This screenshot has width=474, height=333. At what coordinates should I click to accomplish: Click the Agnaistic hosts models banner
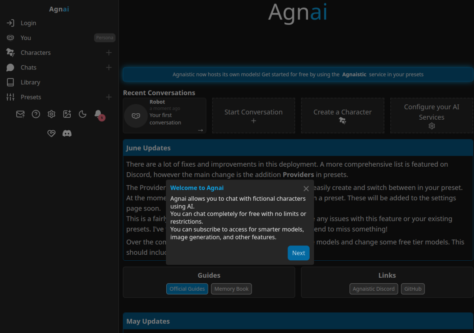coord(298,74)
